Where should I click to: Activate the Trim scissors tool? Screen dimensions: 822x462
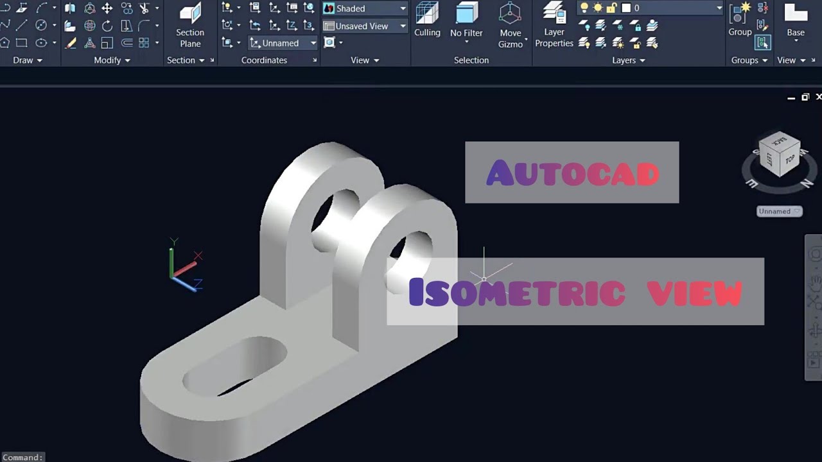click(144, 8)
